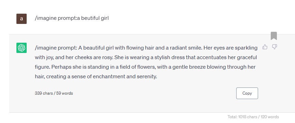The width and height of the screenshot is (295, 123).
Task: Click the '339 chars / 59 words' counter
Action: (54, 93)
